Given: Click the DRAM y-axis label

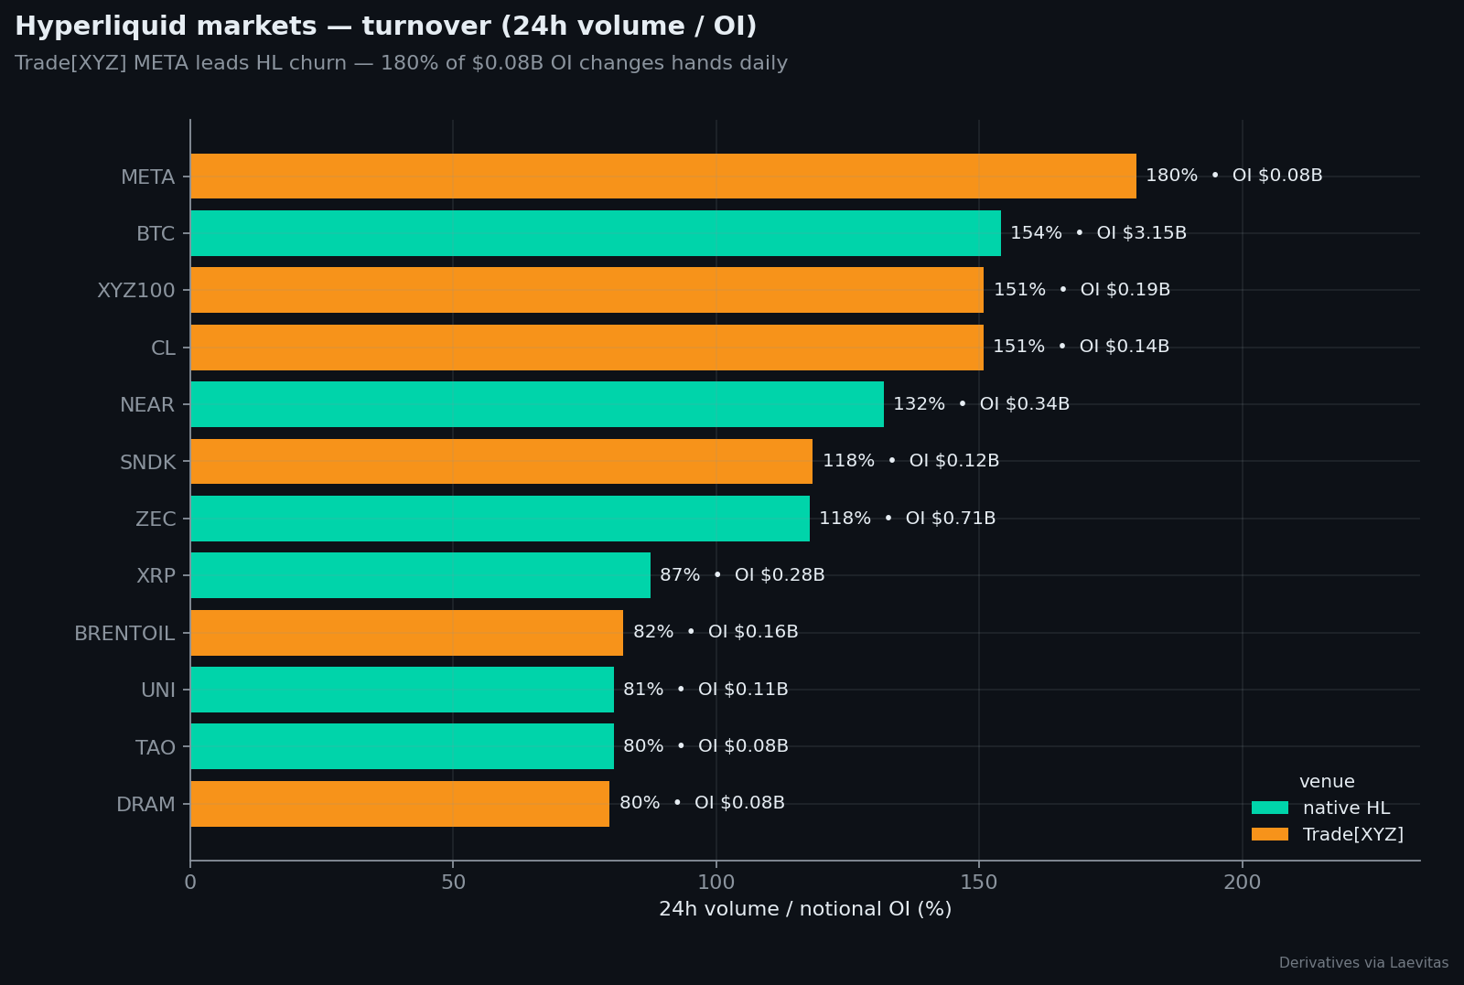Looking at the screenshot, I should coord(145,805).
